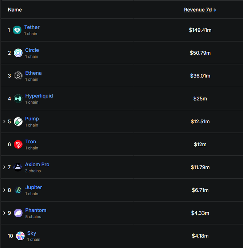Open the Tether protocol link

coord(32,27)
